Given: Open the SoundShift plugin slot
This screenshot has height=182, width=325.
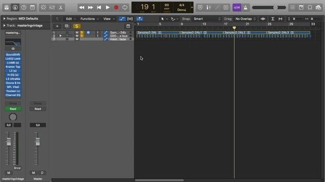Looking at the screenshot, I should click(x=13, y=55).
